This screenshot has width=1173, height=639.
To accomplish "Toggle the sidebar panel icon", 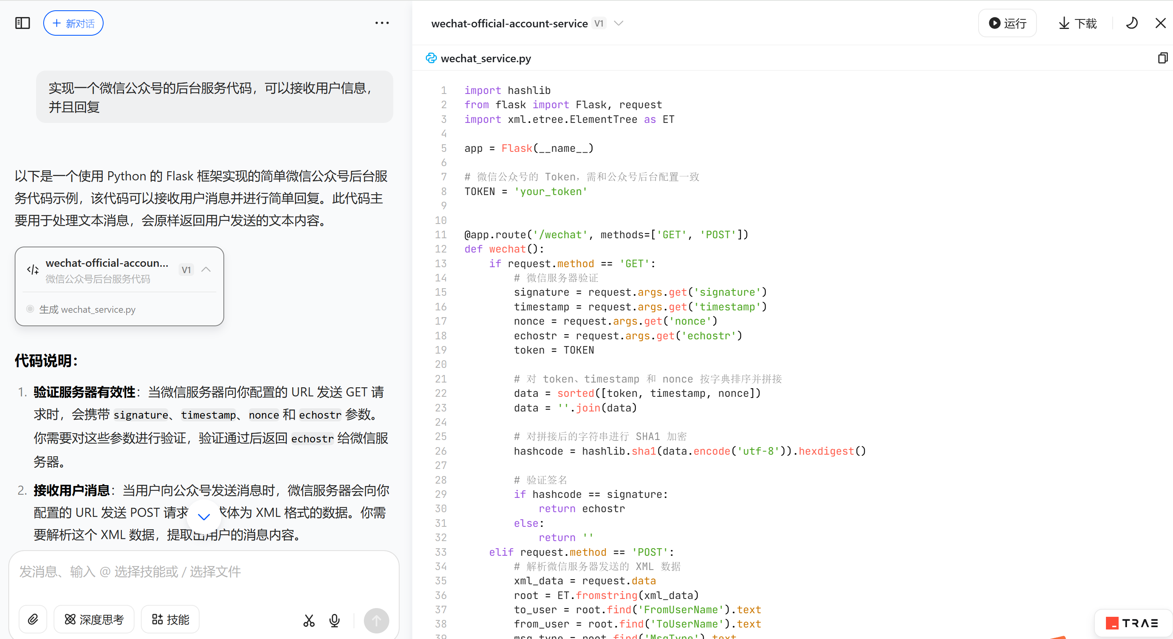I will 22,23.
